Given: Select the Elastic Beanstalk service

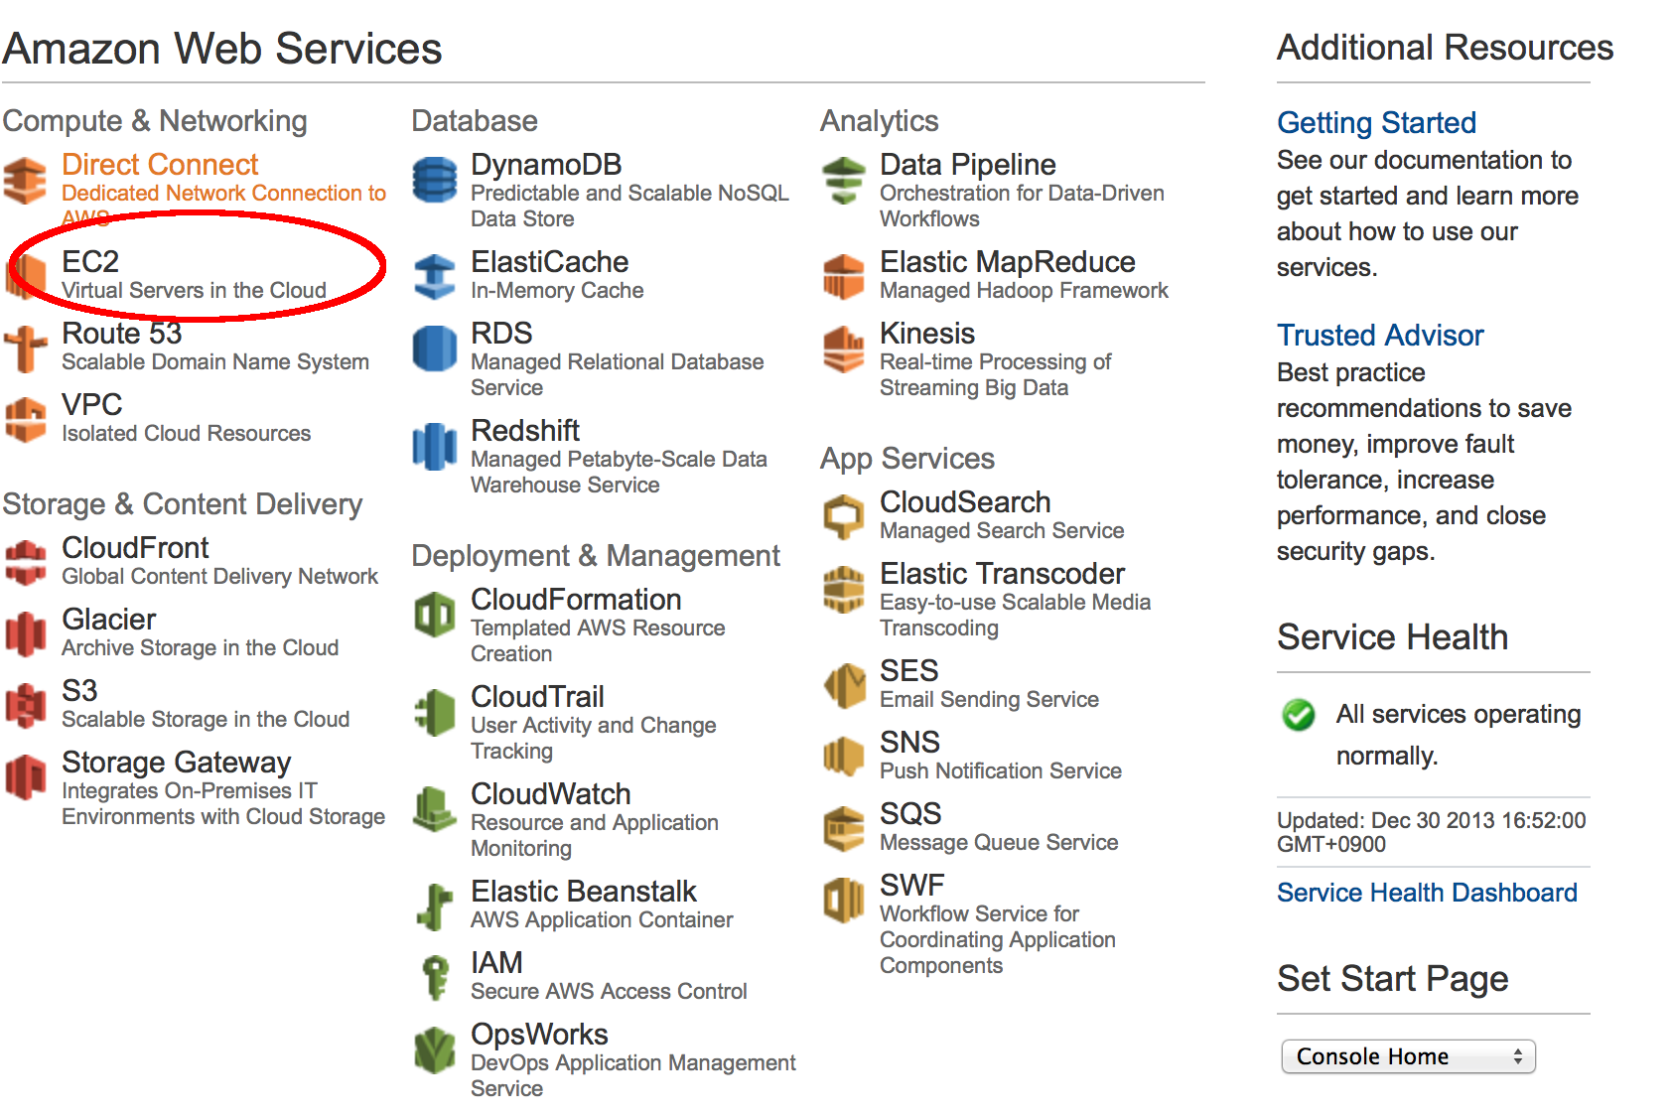Looking at the screenshot, I should (584, 891).
